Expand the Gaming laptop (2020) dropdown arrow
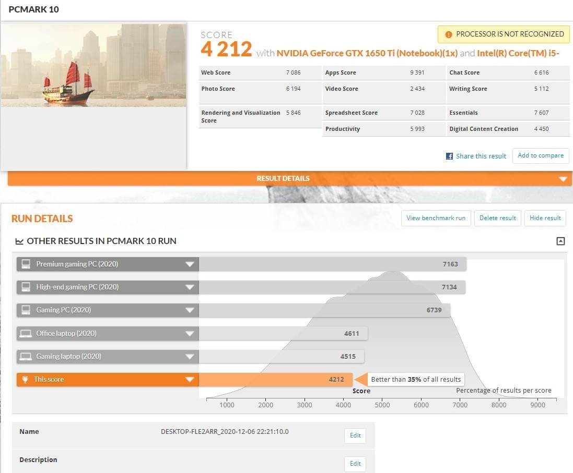This screenshot has width=573, height=473. (189, 356)
